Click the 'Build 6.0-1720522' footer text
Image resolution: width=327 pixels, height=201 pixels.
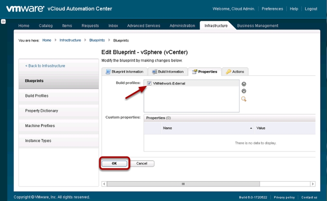[x=253, y=197]
